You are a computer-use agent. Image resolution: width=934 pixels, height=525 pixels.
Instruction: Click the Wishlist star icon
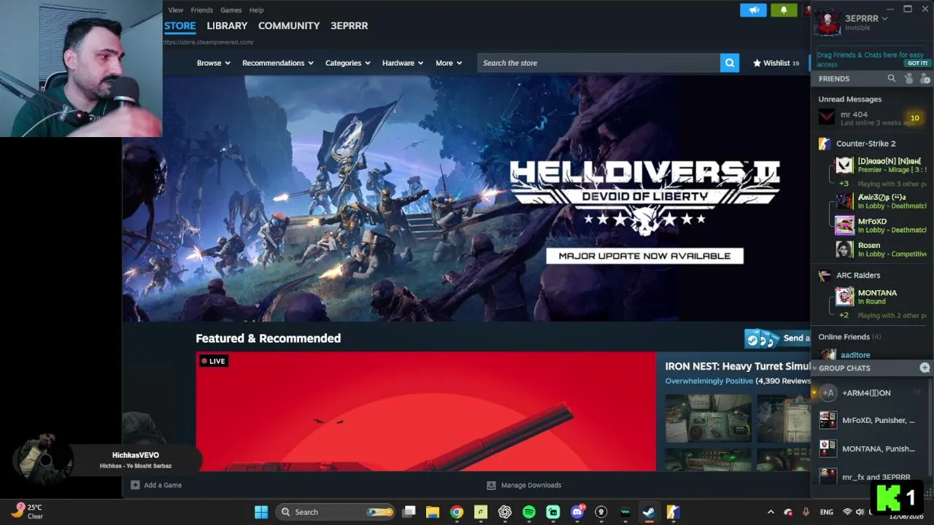(x=757, y=63)
